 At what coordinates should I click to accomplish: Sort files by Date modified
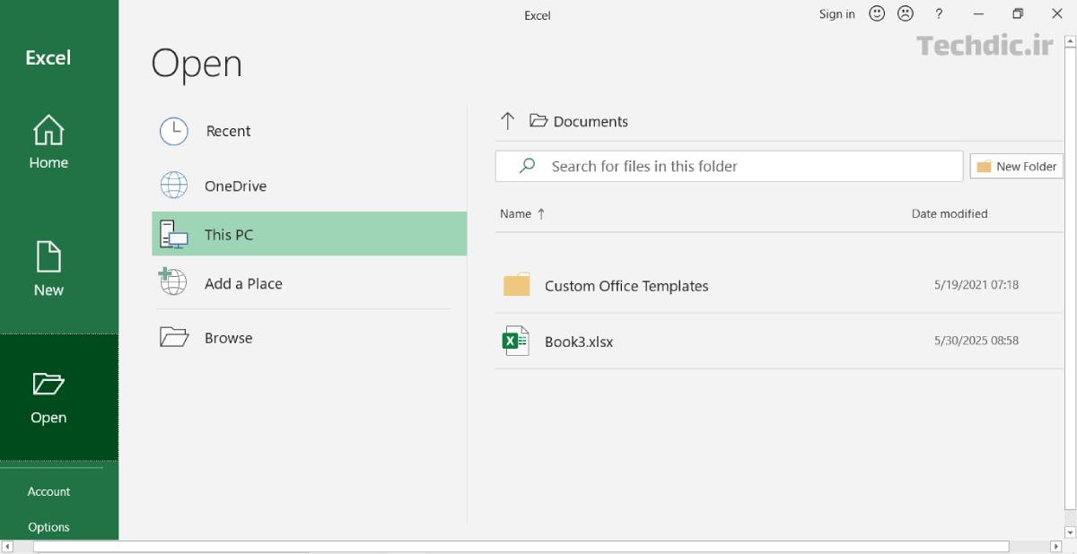point(950,213)
